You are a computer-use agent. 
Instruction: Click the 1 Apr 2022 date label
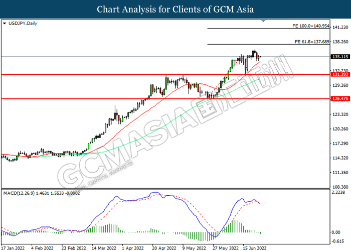[x=133, y=248]
